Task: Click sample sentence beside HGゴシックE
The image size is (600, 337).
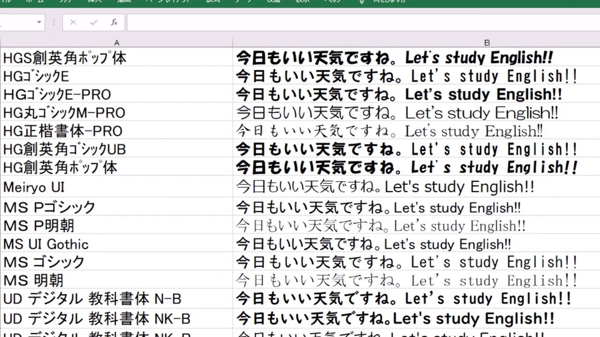Action: tap(407, 76)
